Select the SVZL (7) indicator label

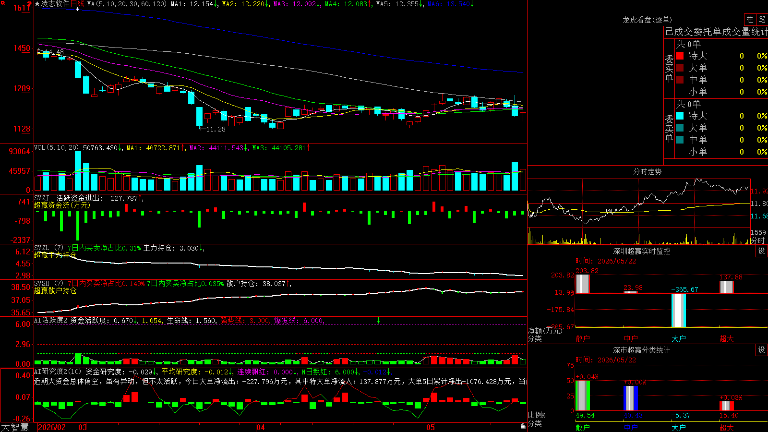coord(48,248)
